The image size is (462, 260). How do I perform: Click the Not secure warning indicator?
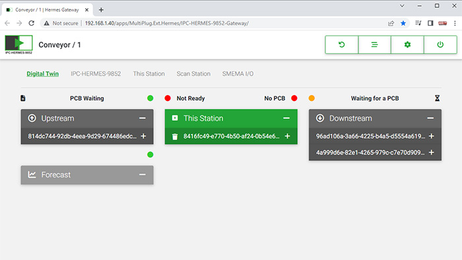[x=61, y=23]
